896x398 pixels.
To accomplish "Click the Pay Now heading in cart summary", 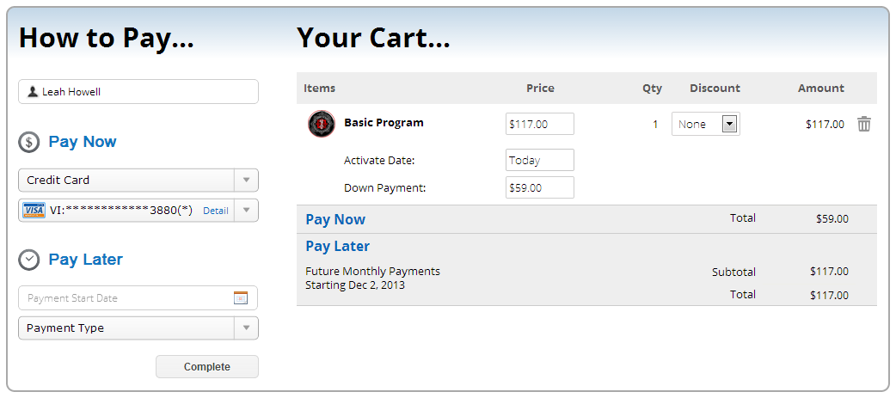I will (x=335, y=219).
